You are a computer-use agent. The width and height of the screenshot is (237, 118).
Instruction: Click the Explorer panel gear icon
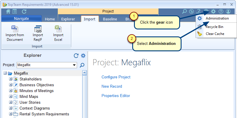click(83, 56)
